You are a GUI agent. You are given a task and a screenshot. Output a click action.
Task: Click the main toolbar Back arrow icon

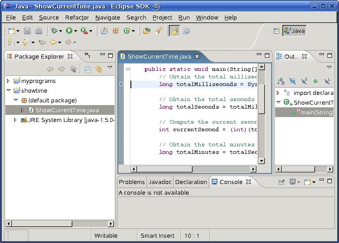(53, 42)
